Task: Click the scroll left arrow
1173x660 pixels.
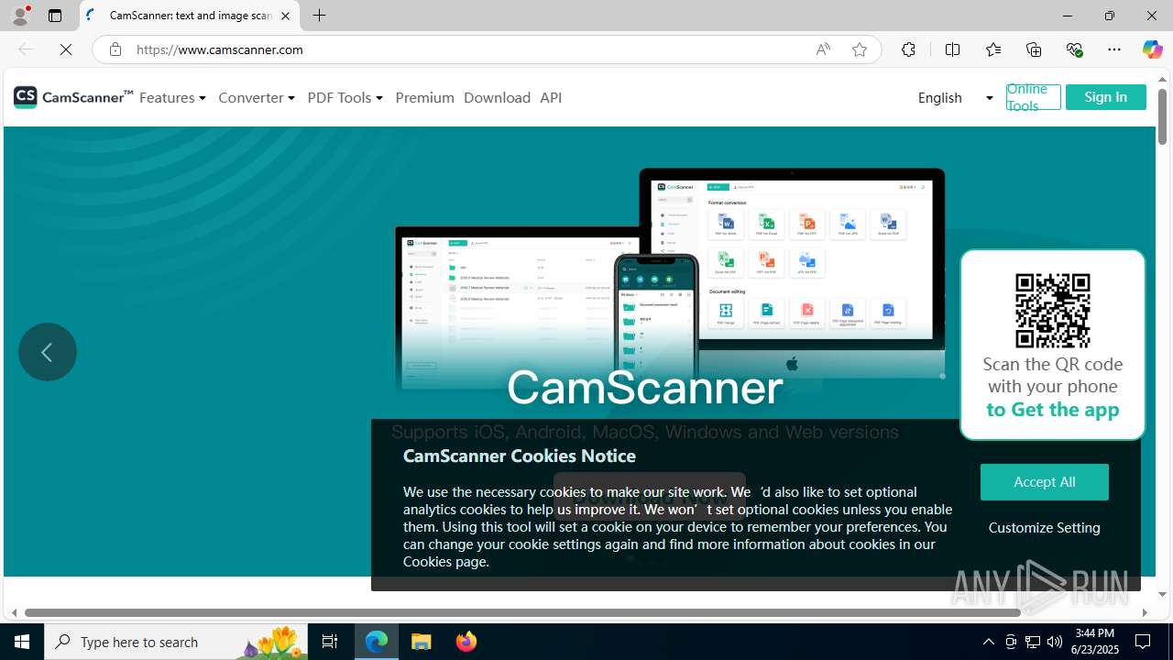Action: click(14, 612)
